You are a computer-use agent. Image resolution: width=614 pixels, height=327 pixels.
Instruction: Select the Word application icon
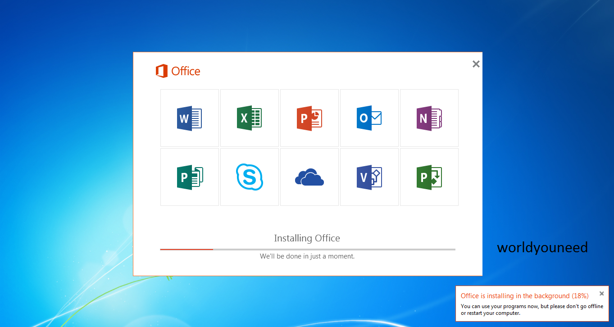tap(189, 118)
